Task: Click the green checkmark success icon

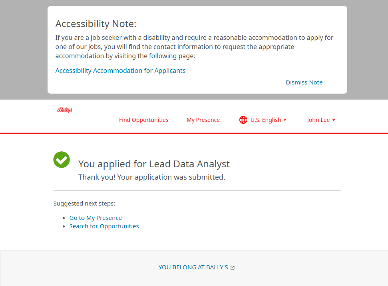Action: point(62,160)
